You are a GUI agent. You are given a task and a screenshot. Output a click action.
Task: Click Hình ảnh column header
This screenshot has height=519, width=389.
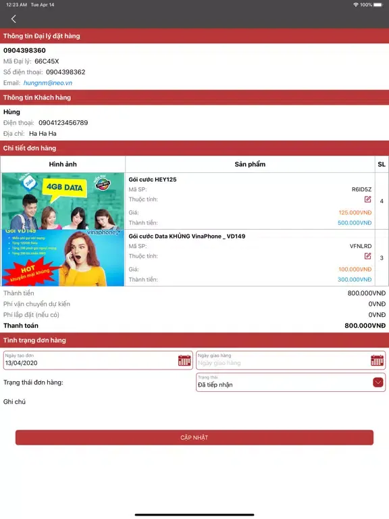pos(63,164)
